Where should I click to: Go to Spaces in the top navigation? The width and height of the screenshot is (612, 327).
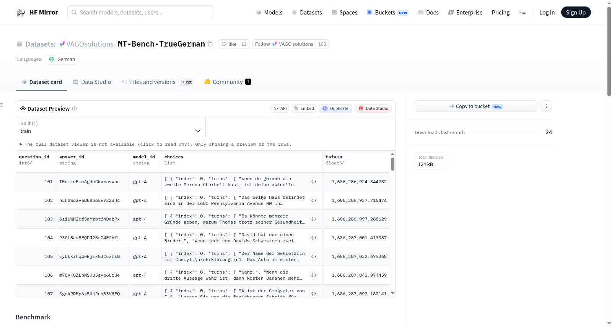(x=344, y=12)
